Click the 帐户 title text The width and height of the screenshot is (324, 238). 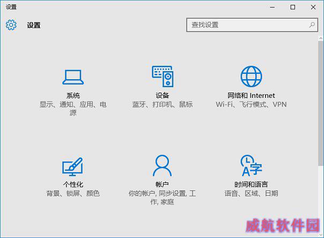162,185
